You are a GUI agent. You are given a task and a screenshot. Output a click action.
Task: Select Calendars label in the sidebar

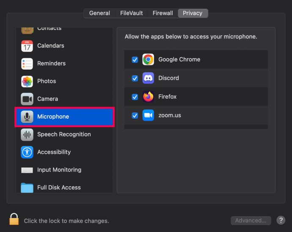(x=51, y=46)
